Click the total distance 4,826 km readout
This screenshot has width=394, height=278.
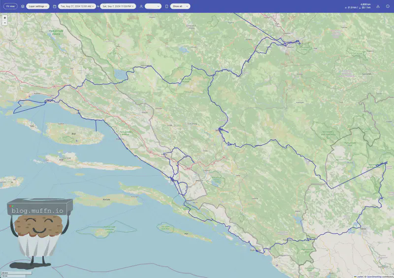(365, 4)
